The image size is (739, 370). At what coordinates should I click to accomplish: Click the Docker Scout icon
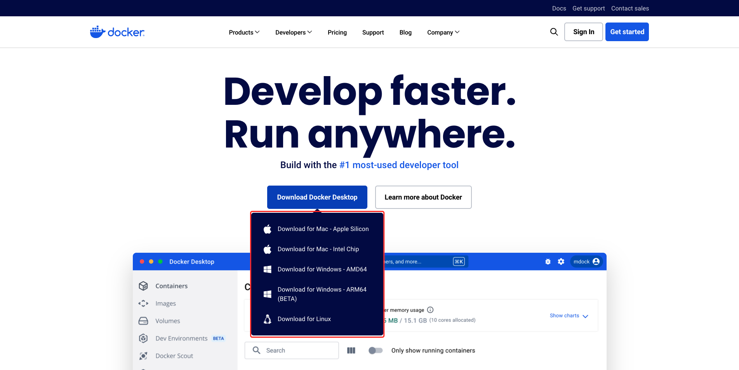[x=143, y=356]
